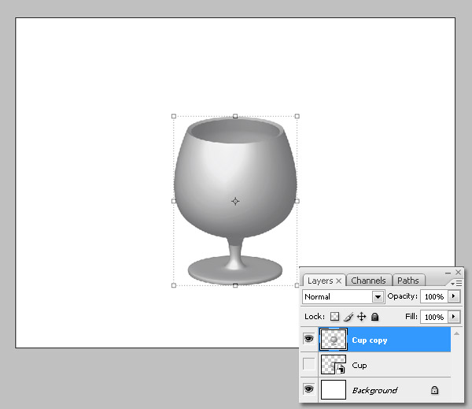Open the Layers panel options menu
472x409 pixels.
[x=456, y=283]
